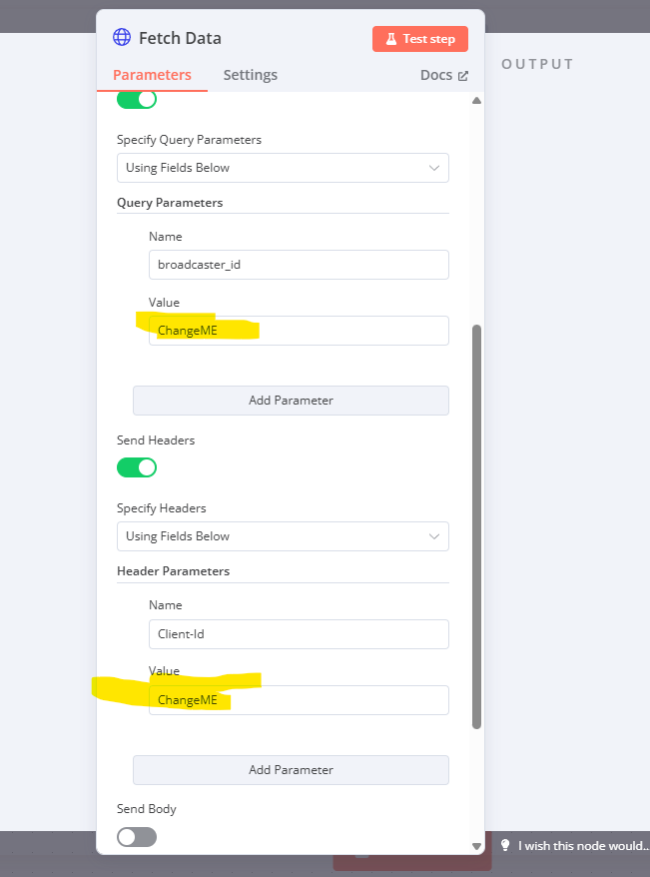Toggle the Send Query Parameters switch at top

pos(137,100)
